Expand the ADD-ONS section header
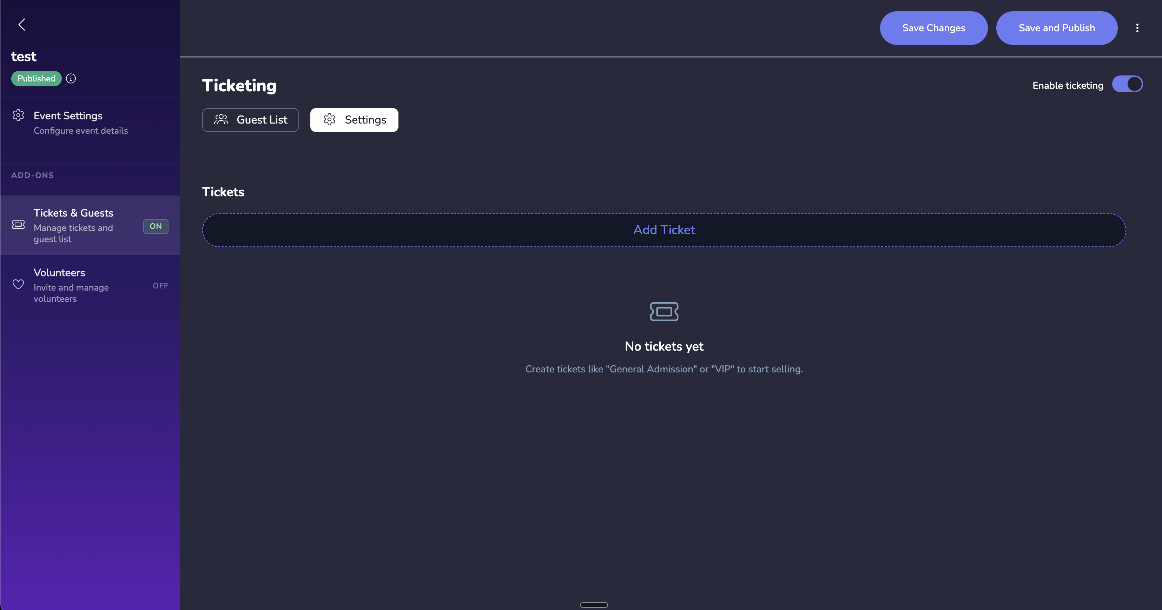The width and height of the screenshot is (1162, 610). tap(32, 175)
